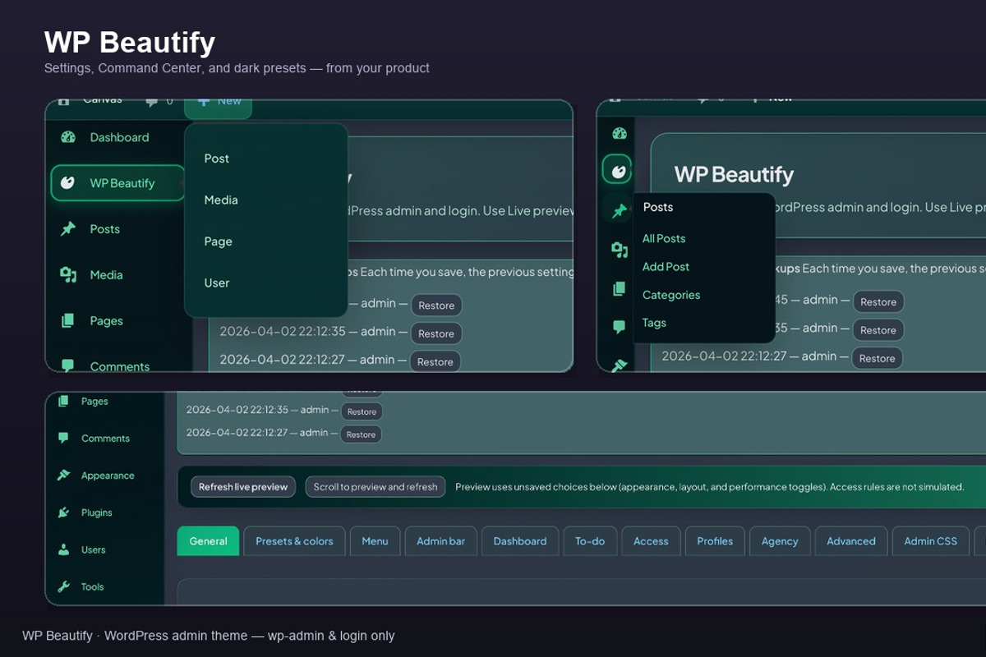Select Add Post in the Posts flyout
Screen dimensions: 986x657
tap(666, 267)
